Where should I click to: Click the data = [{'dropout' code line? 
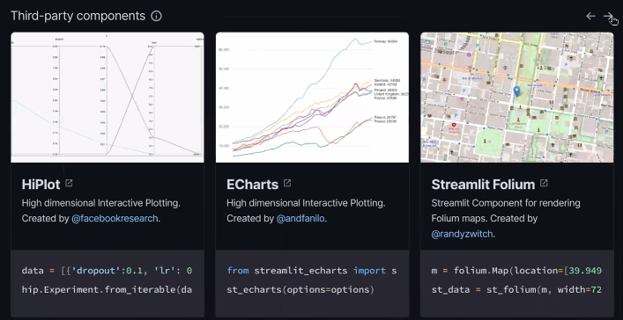click(107, 271)
